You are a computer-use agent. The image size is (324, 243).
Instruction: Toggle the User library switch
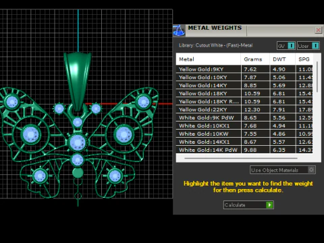tap(308, 46)
